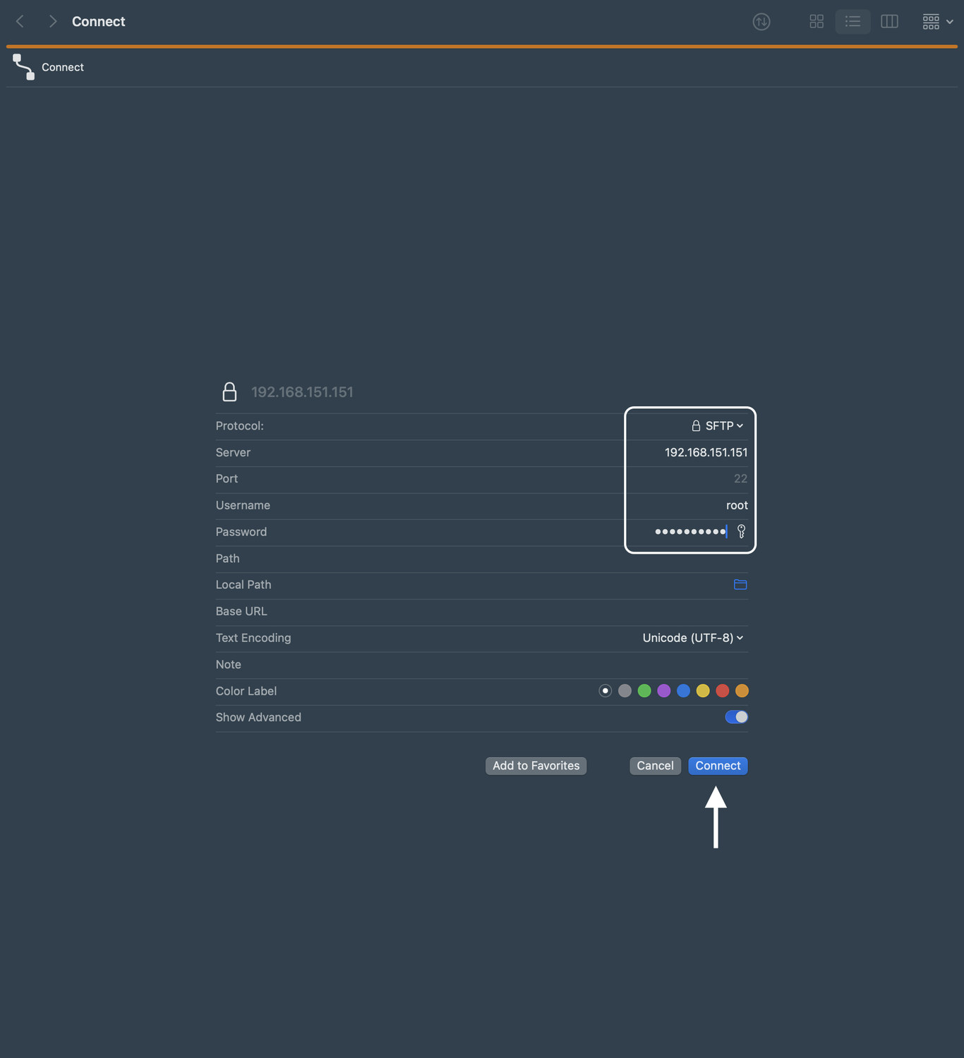Click the forward navigation arrow

[x=52, y=21]
